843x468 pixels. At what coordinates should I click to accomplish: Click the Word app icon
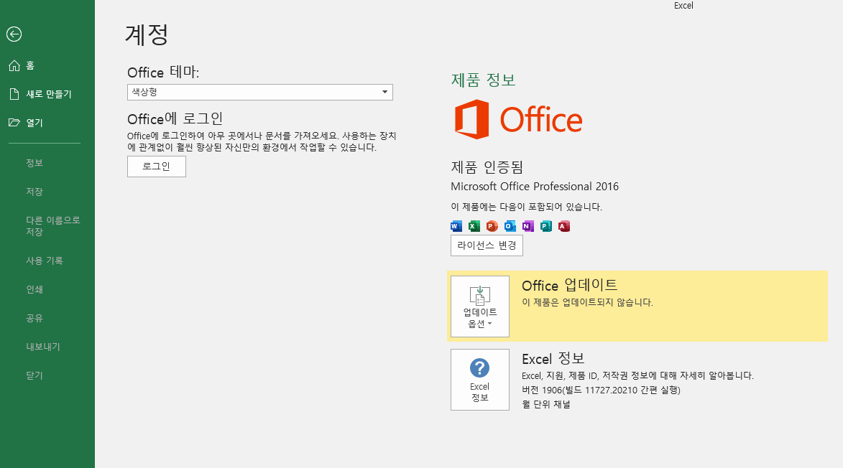click(x=456, y=226)
